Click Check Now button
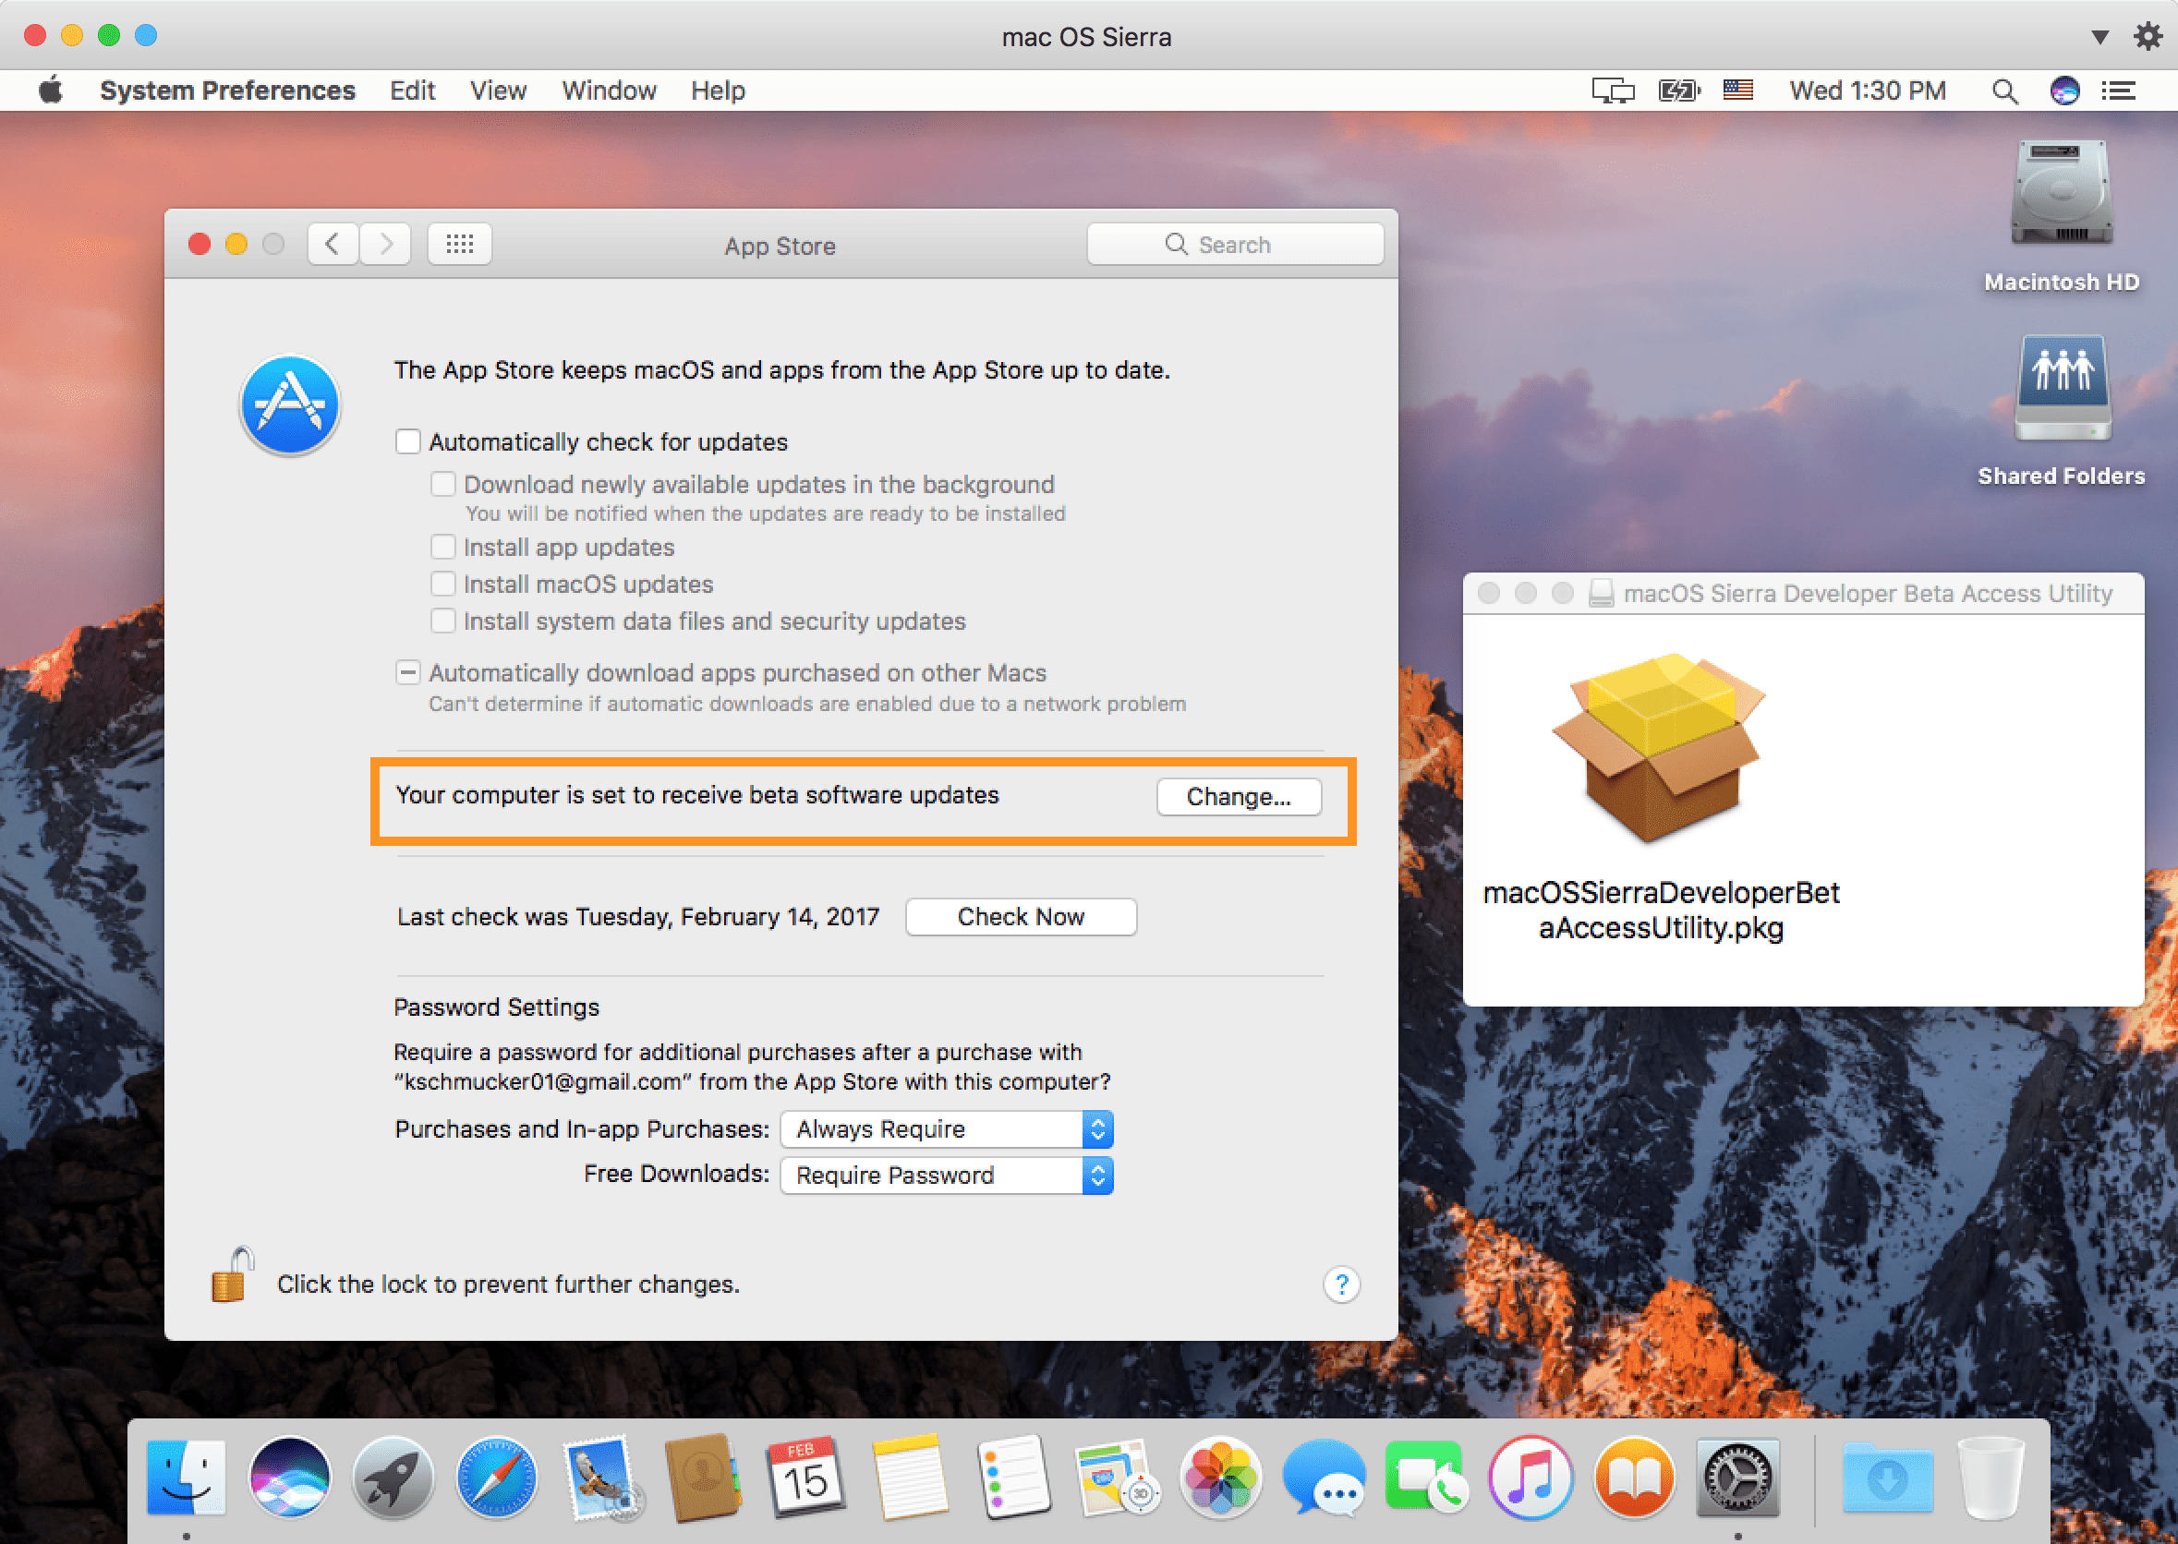This screenshot has height=1544, width=2178. click(x=1021, y=916)
